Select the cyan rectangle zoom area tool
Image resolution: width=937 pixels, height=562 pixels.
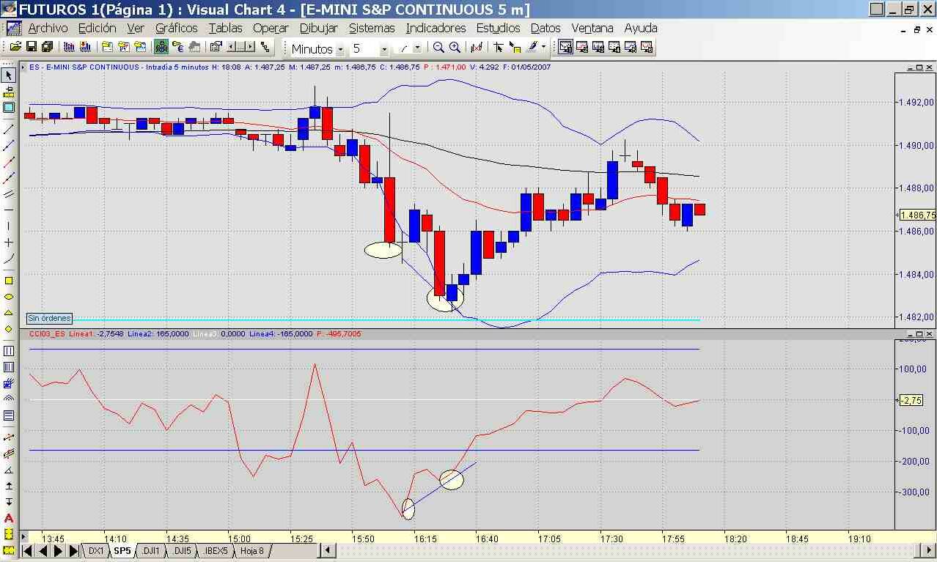[9, 108]
